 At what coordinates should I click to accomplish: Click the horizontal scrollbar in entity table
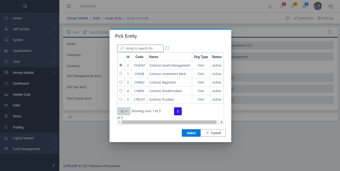169,122
